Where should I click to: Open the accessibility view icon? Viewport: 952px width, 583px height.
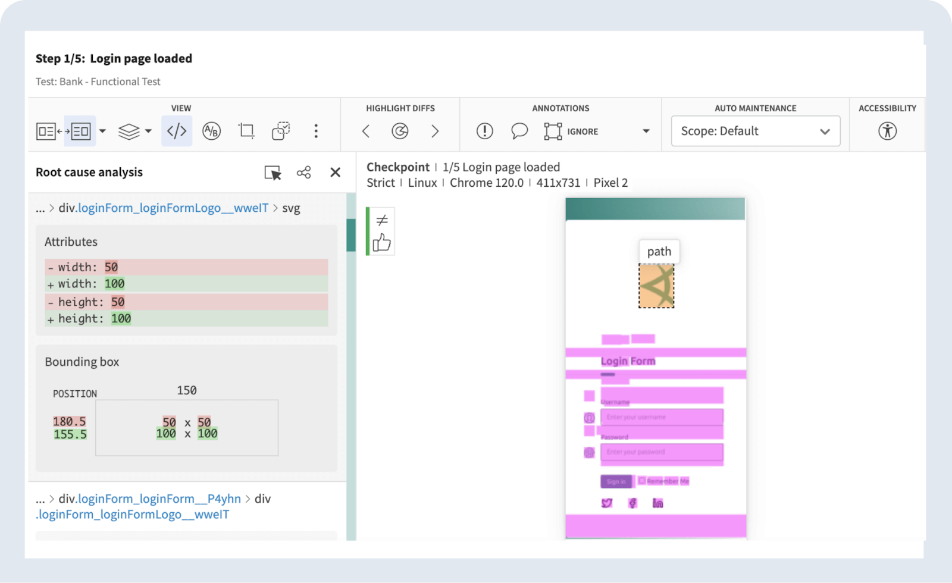coord(887,131)
